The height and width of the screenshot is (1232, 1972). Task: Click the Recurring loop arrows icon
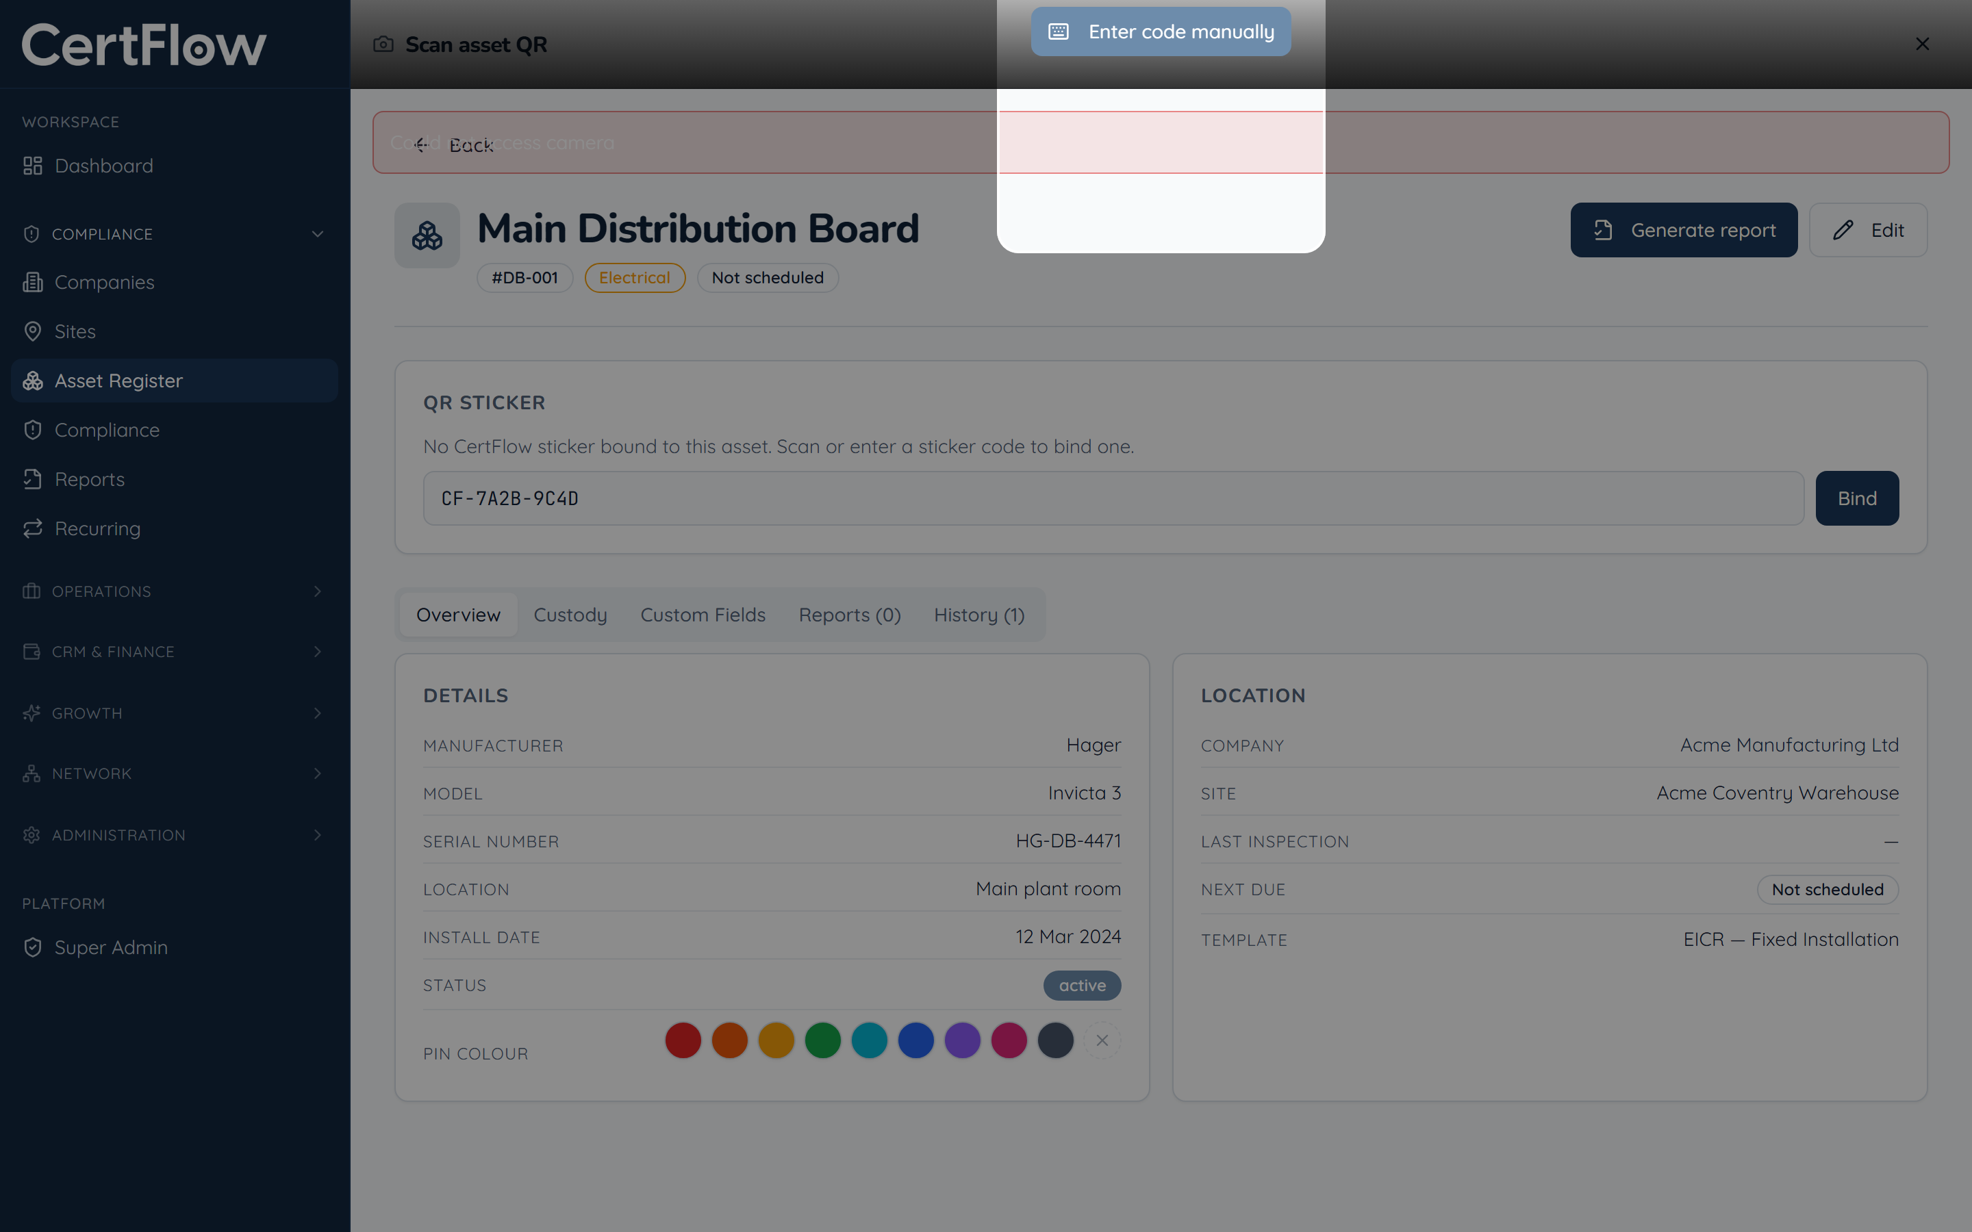[x=33, y=529]
